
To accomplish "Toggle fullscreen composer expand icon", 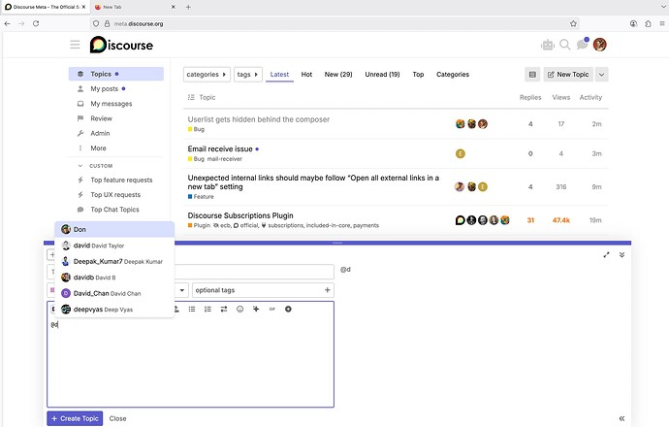I will click(x=606, y=255).
